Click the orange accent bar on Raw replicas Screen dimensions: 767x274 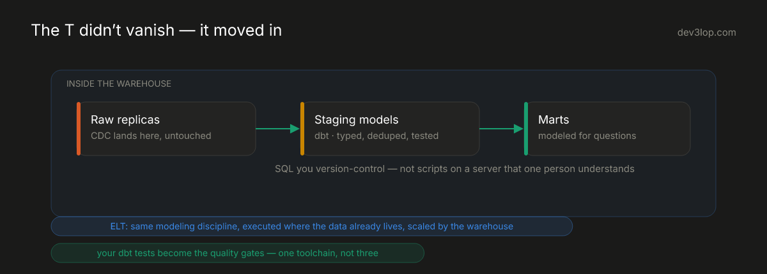79,128
